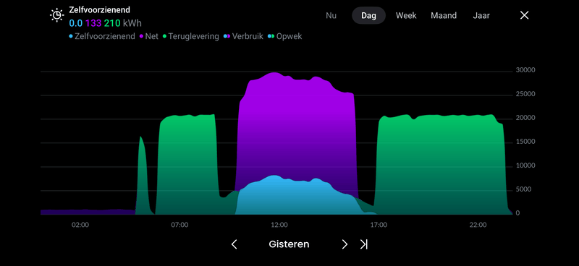Click the 07:00 time axis label

click(179, 225)
